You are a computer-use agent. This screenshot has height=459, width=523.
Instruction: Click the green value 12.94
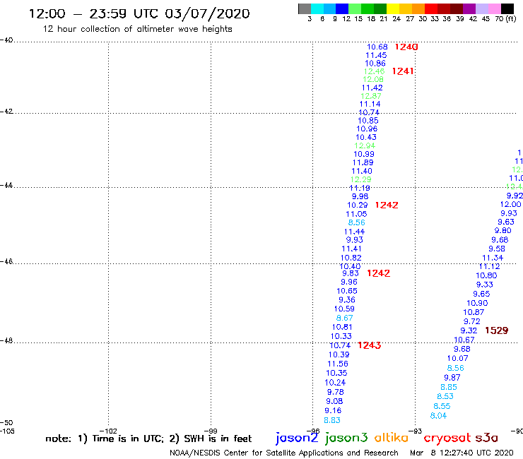[x=365, y=145]
